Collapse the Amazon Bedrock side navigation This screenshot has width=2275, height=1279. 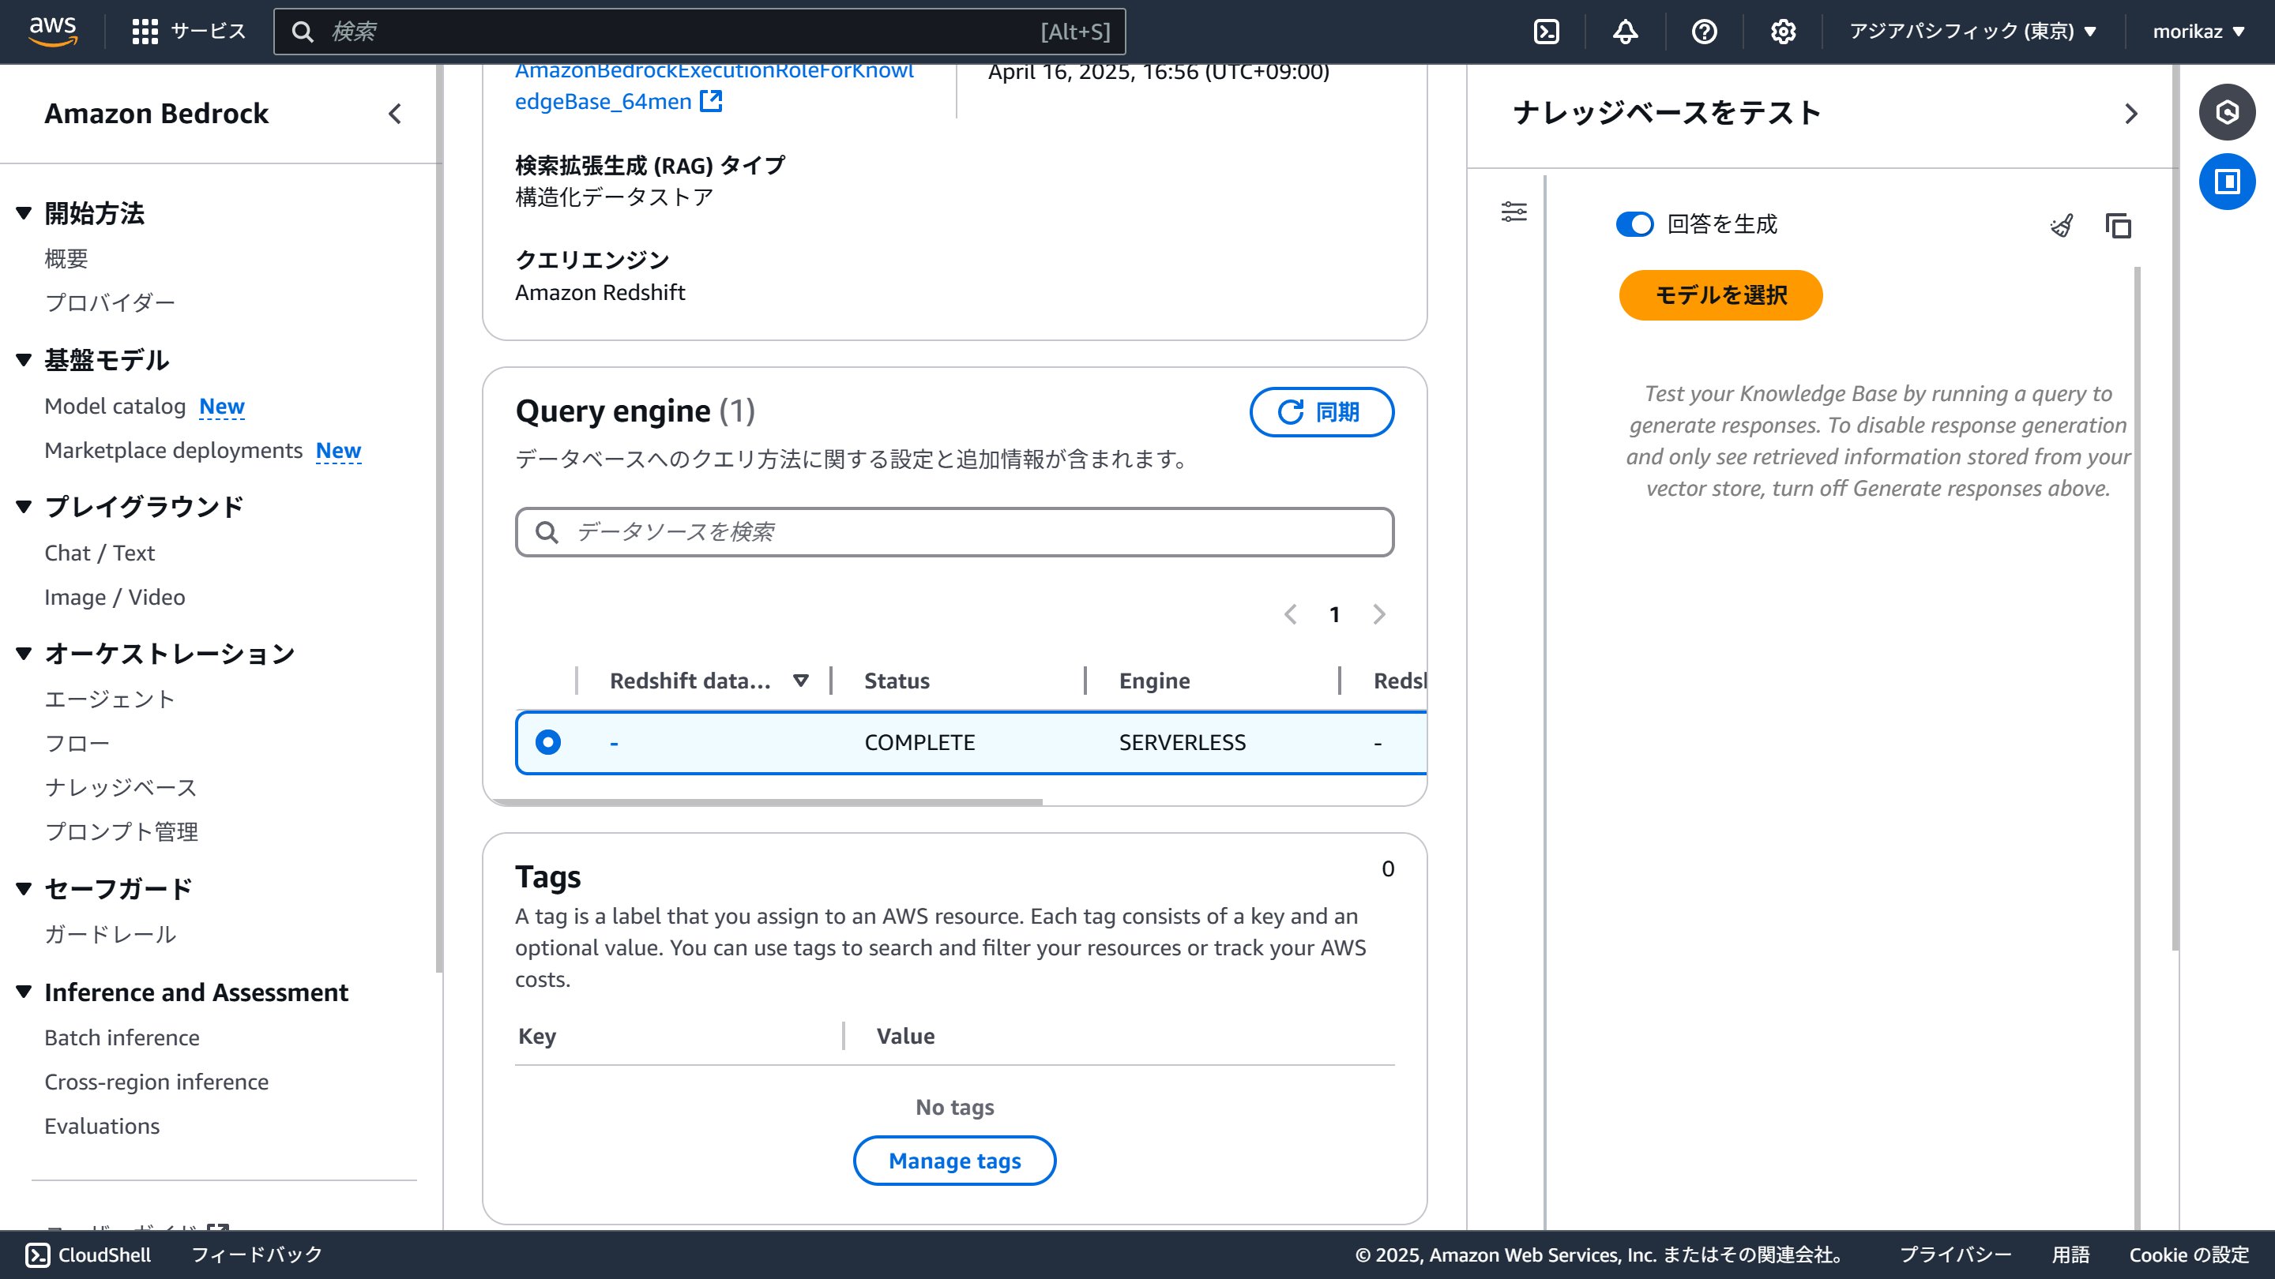[395, 114]
